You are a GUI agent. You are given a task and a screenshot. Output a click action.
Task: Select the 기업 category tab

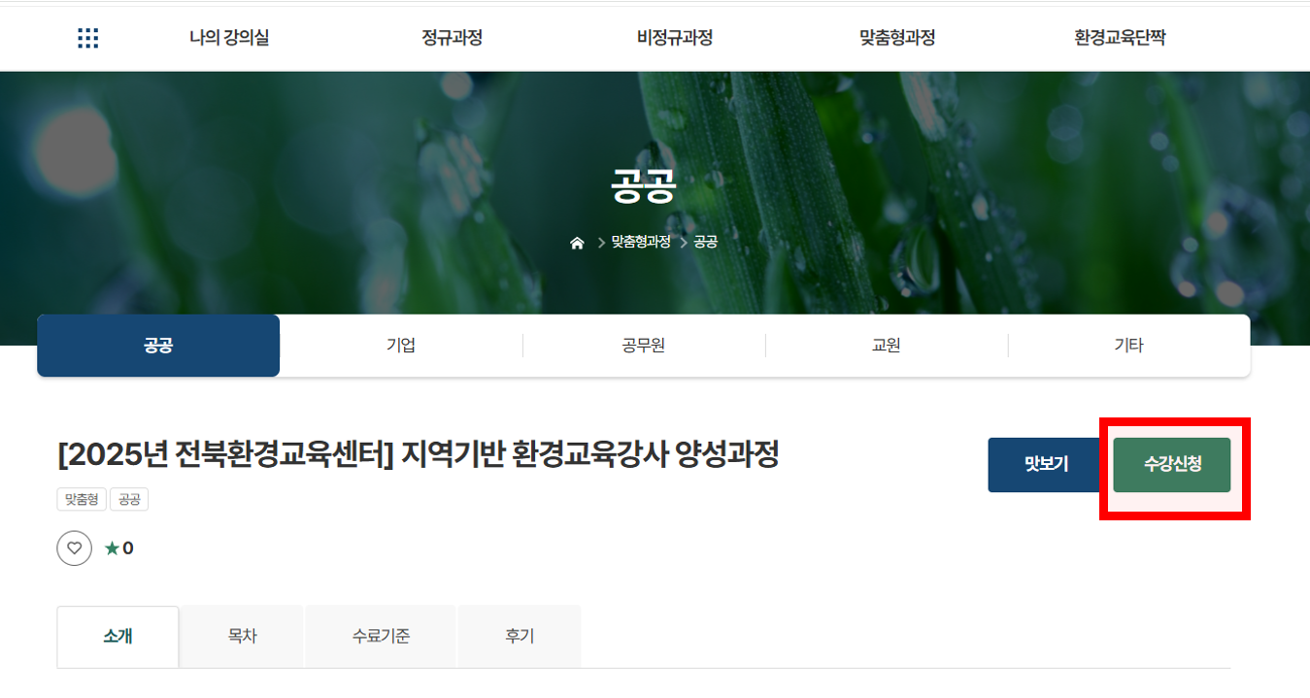point(401,346)
